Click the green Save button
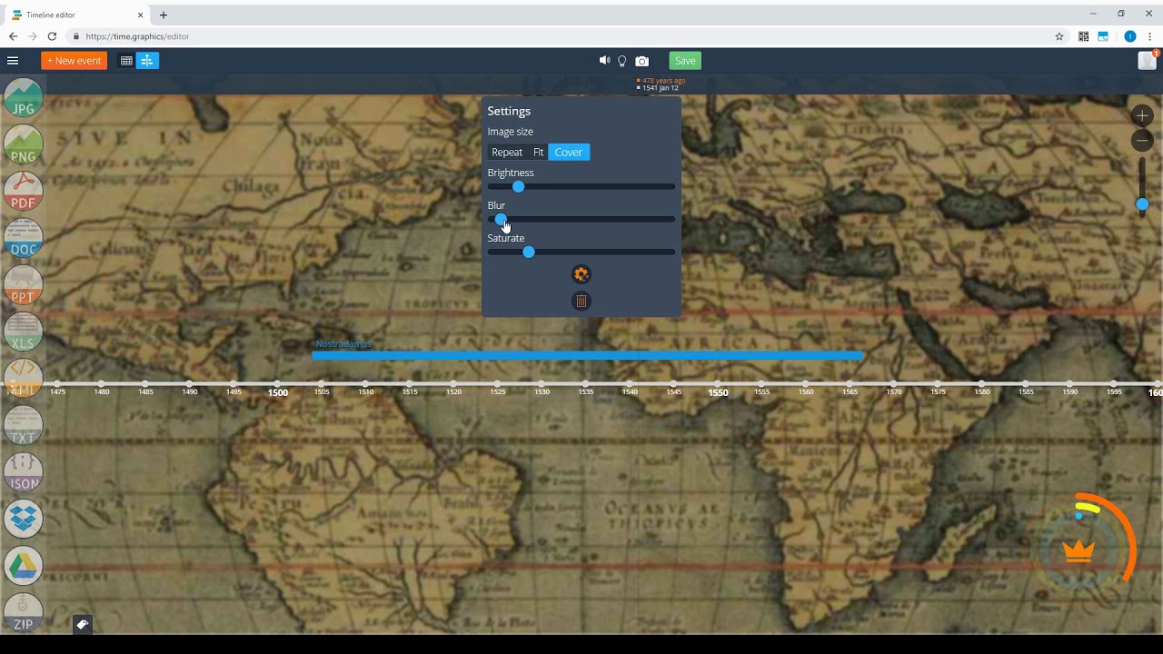The width and height of the screenshot is (1163, 654). (685, 61)
